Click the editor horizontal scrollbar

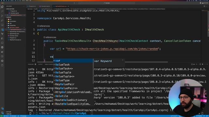102,62
